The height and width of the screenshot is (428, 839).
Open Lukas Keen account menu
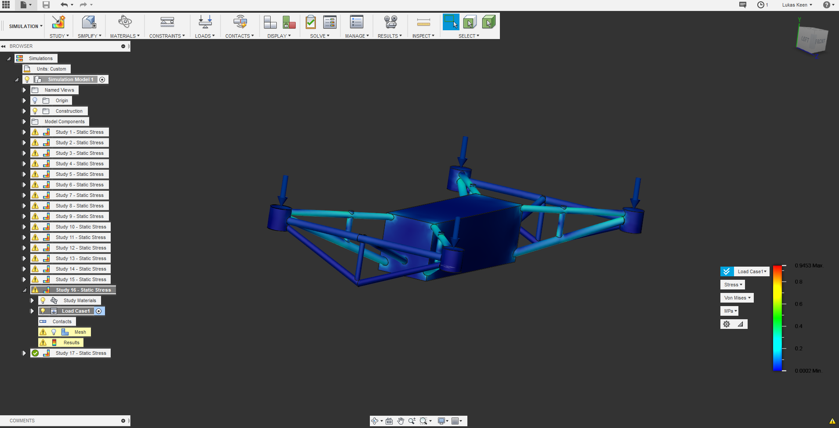click(797, 5)
